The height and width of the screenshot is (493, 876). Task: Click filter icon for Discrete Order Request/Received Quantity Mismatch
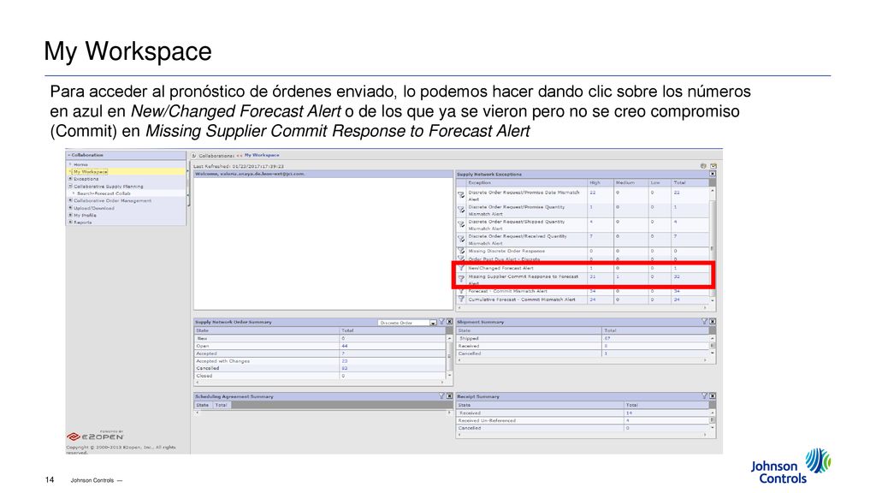tap(461, 239)
